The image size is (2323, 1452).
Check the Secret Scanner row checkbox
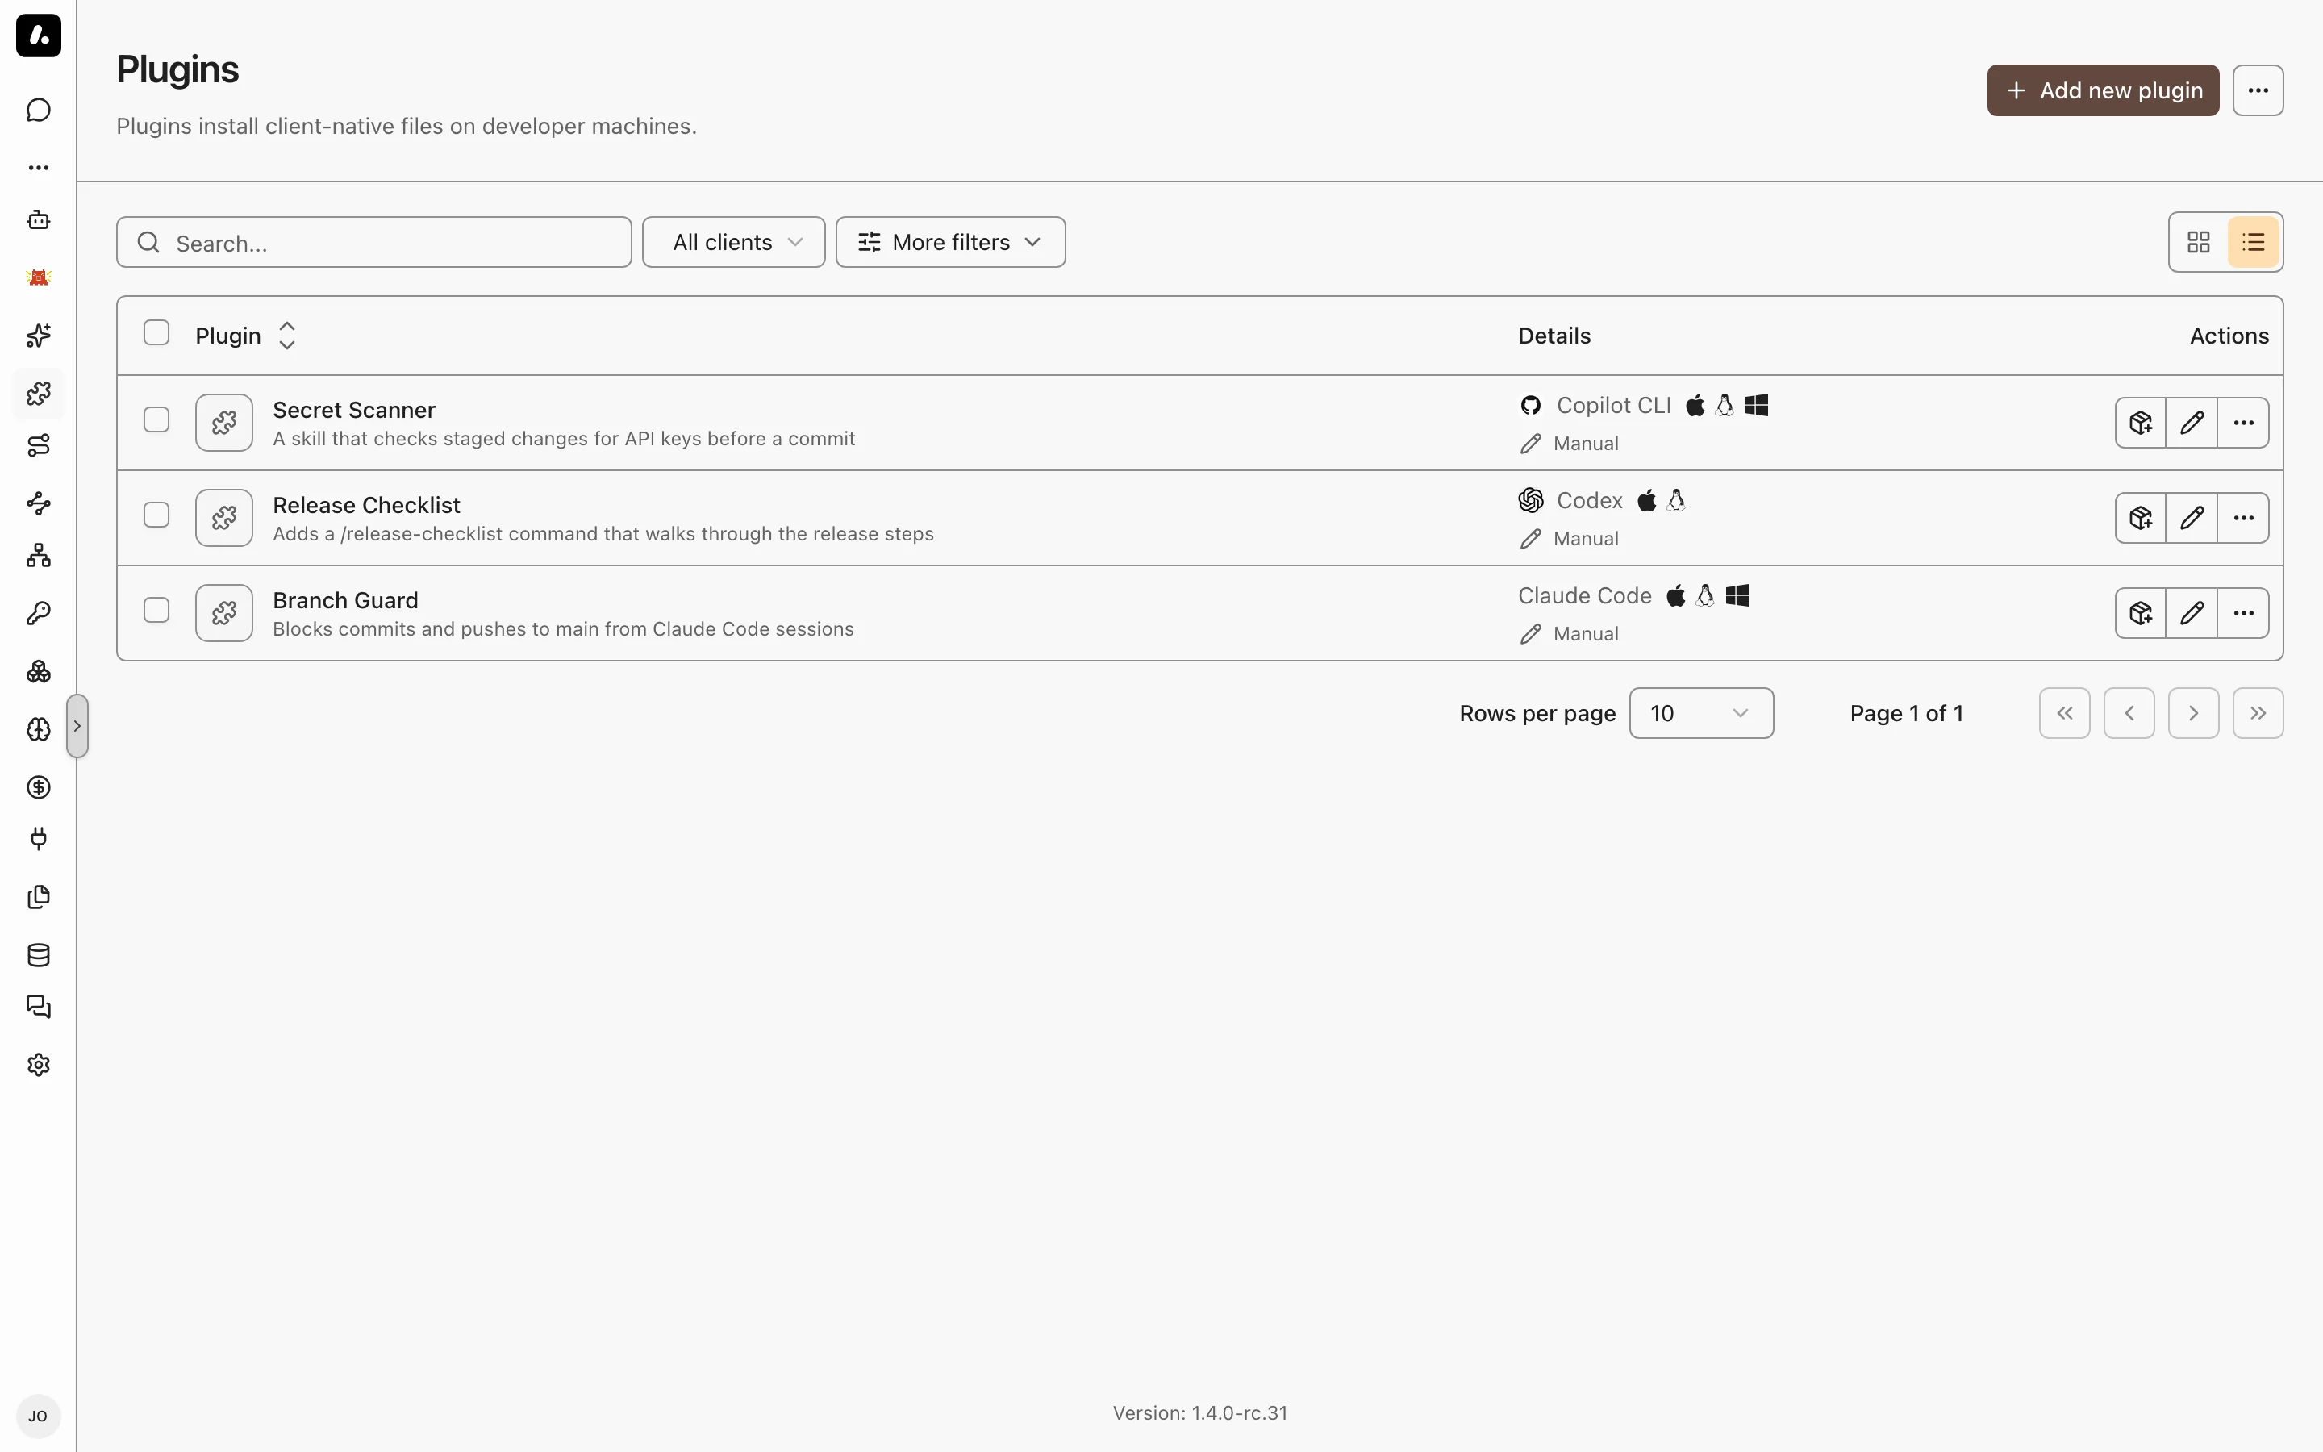[156, 419]
